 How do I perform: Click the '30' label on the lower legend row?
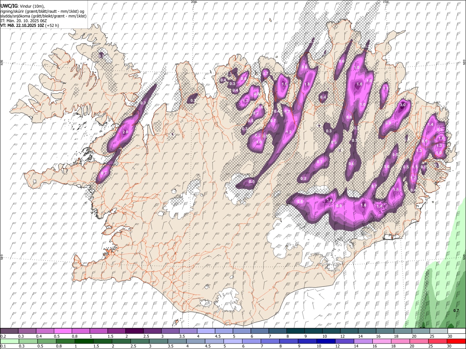(450, 346)
